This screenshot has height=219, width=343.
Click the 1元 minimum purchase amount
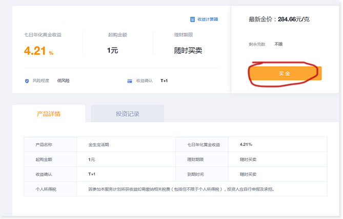pyautogui.click(x=112, y=50)
